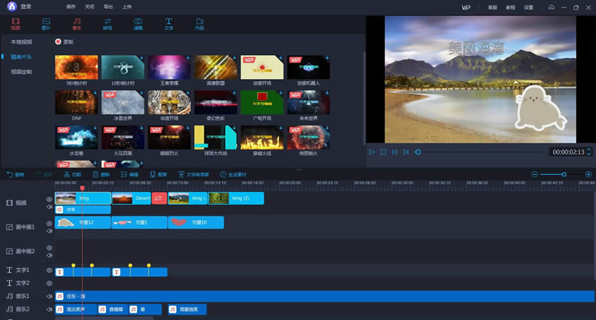Image resolution: width=596 pixels, height=320 pixels.
Task: Pick the 穿越火线 flames intro thumbnail
Action: coord(262,137)
